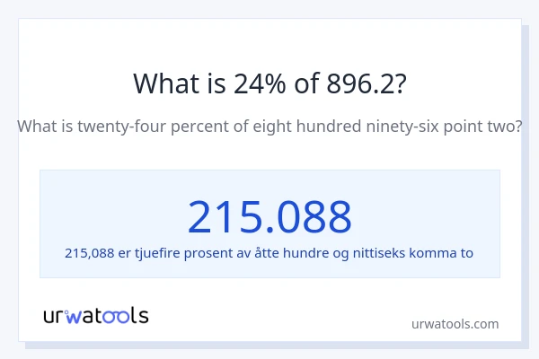539x359 pixels.
Task: Click the large result 215.088
Action: point(269,216)
